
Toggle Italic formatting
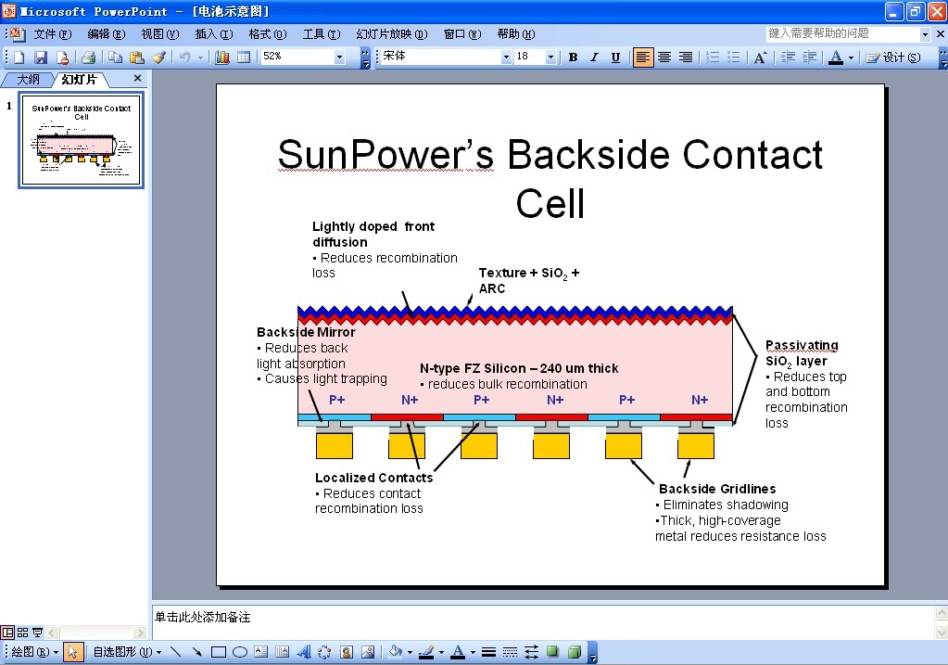pos(594,58)
